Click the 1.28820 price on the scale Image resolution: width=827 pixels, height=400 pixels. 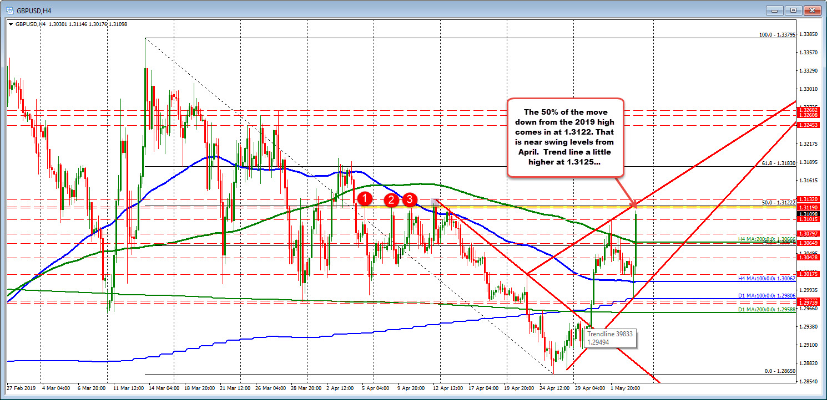pyautogui.click(x=809, y=363)
